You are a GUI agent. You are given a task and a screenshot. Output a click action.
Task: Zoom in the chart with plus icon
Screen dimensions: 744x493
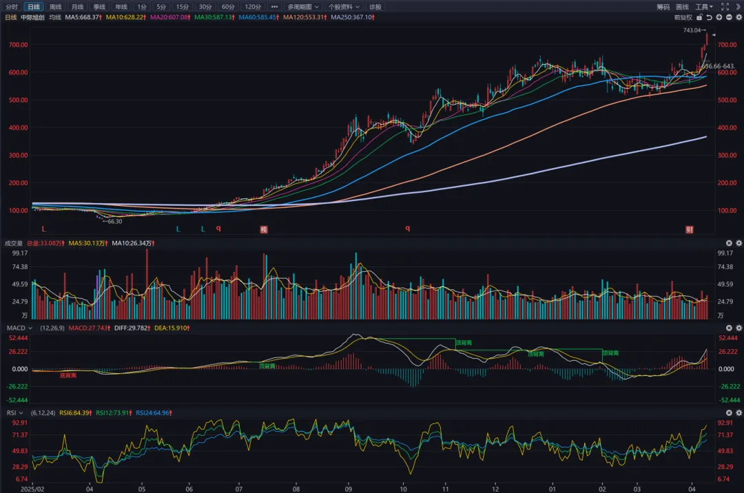pyautogui.click(x=719, y=17)
